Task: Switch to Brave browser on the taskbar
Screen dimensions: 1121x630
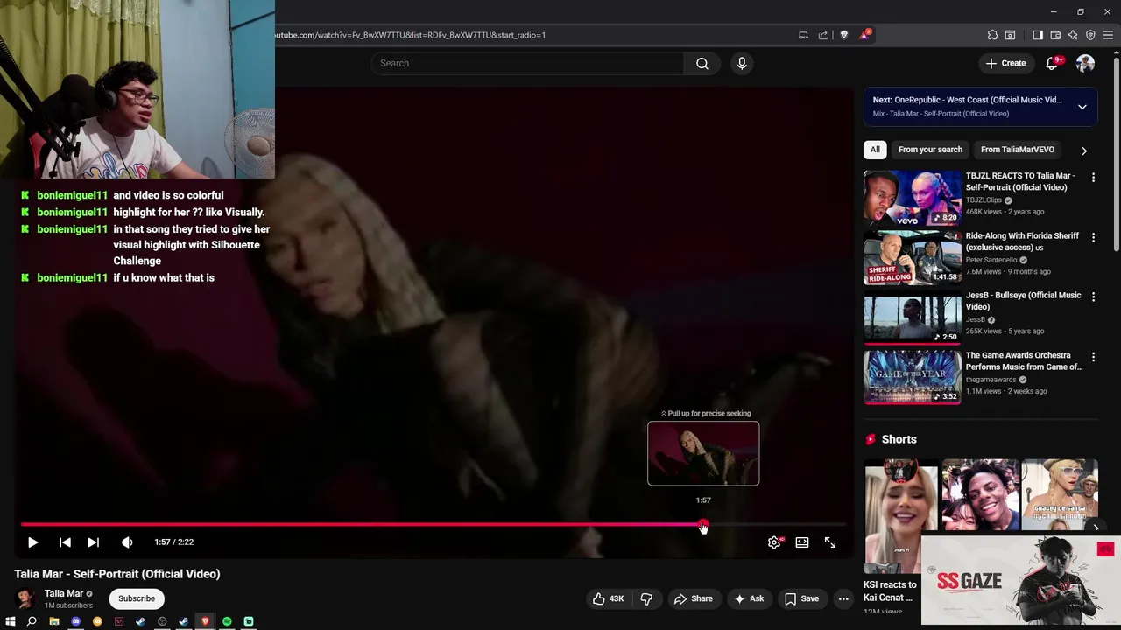Action: point(205,621)
